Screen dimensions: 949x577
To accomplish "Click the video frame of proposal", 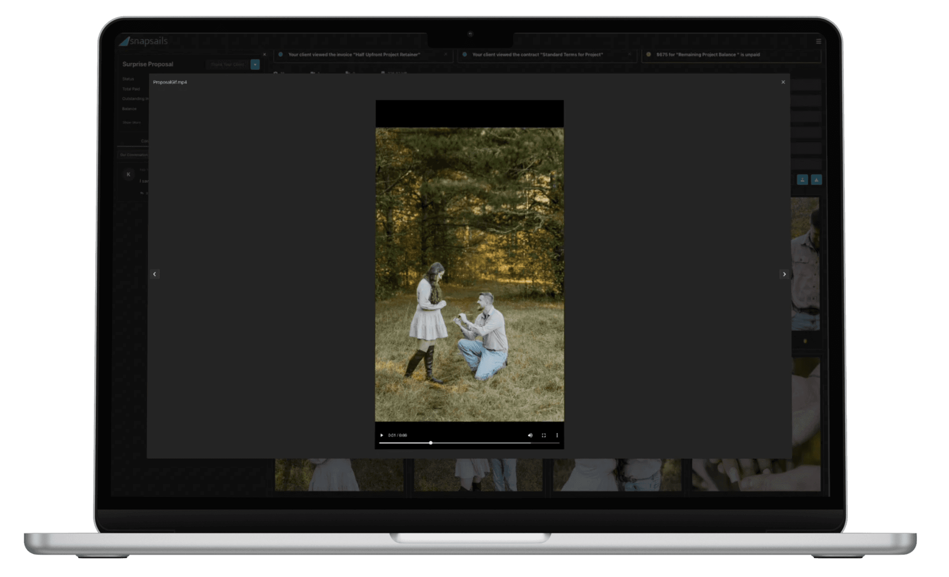I will (x=469, y=274).
